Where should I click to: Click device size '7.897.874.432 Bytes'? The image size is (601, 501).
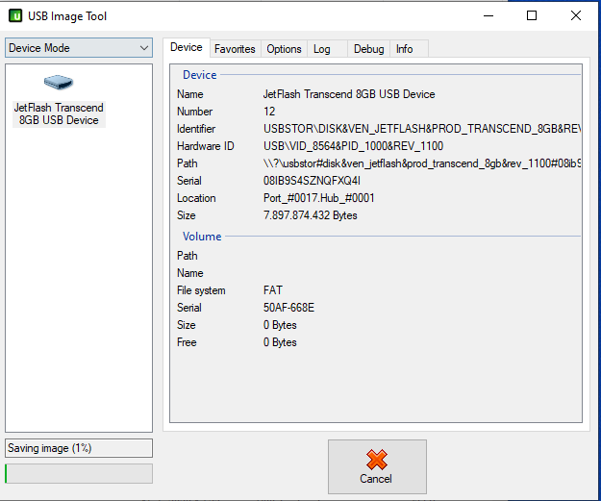(310, 215)
